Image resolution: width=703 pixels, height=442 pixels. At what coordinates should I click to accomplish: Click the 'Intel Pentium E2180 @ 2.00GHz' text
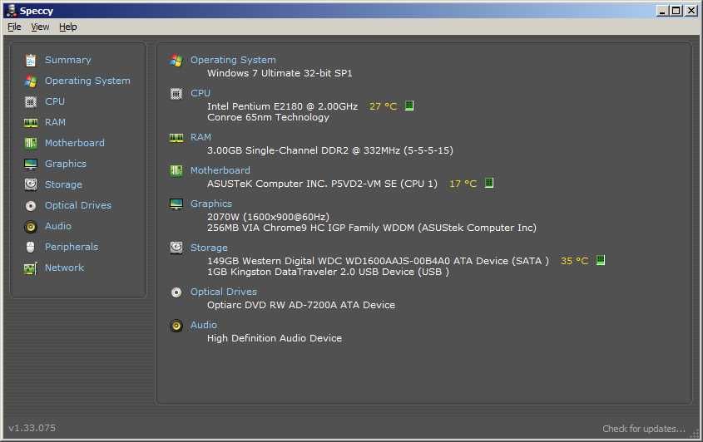point(283,106)
